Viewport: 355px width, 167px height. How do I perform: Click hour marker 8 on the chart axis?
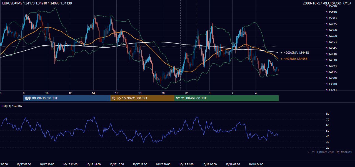[x=24, y=93]
